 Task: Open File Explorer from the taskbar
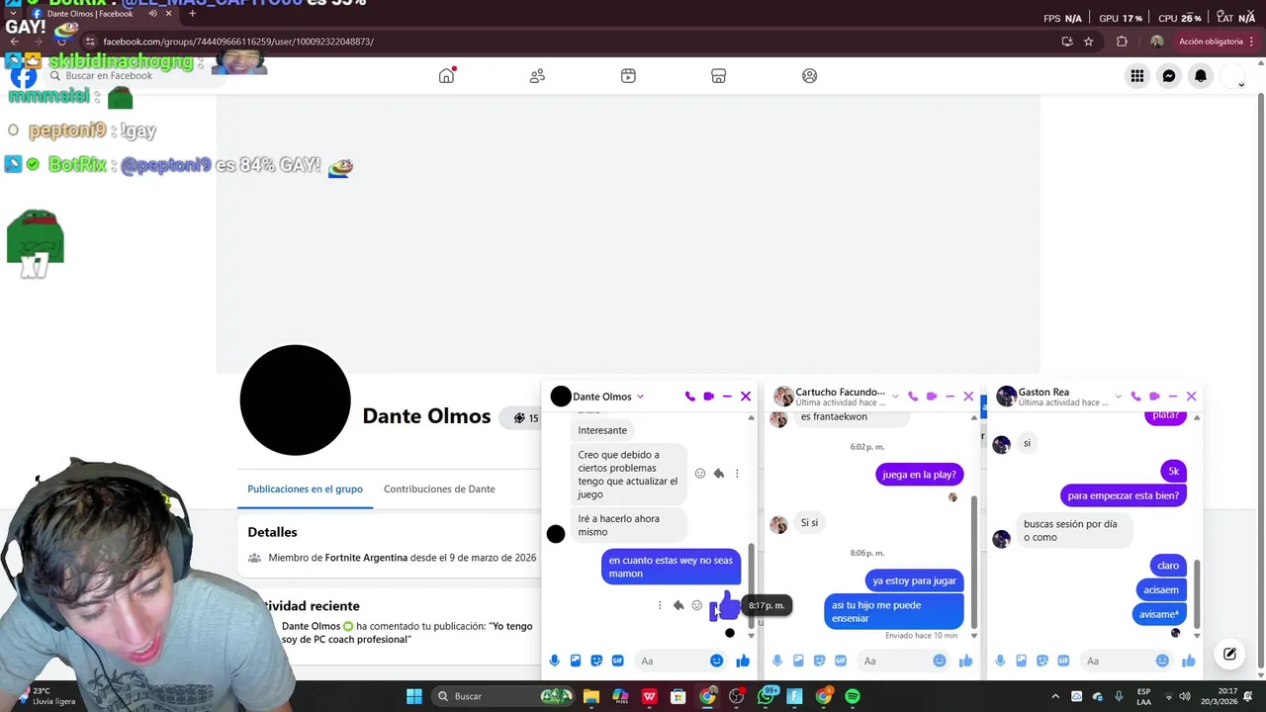591,696
